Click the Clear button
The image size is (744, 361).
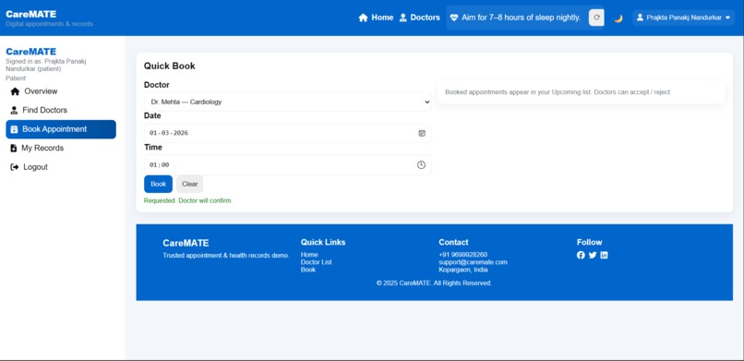[190, 184]
